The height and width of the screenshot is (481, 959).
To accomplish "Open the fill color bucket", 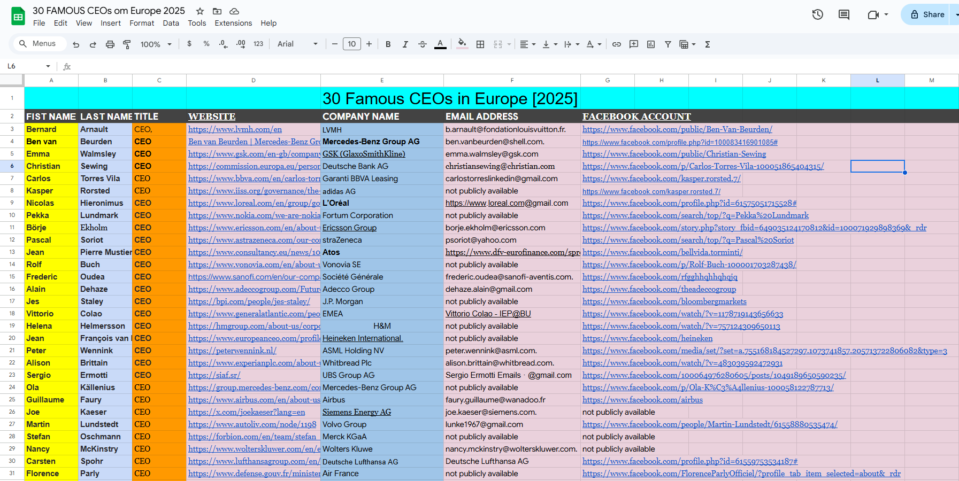I will 463,44.
